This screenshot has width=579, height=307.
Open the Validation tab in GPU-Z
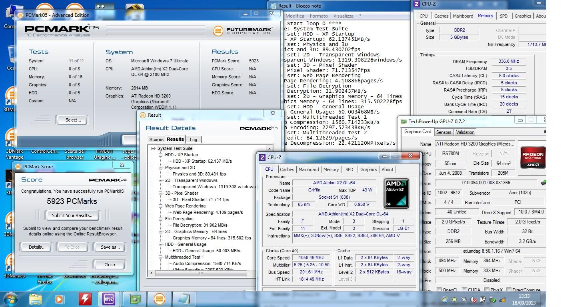coord(465,132)
